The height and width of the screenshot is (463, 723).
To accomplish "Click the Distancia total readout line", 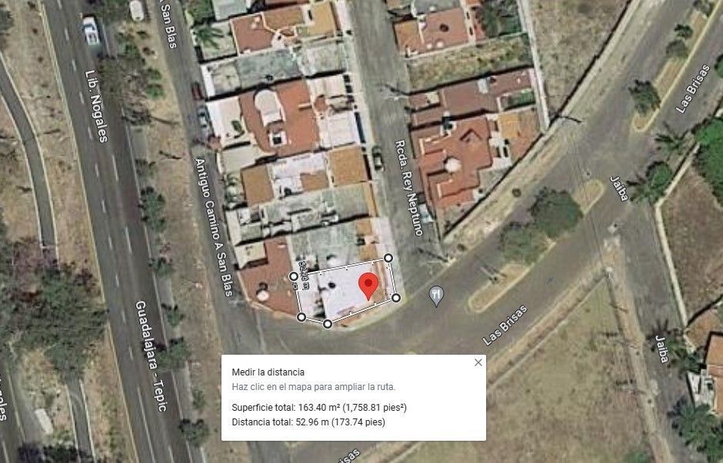I will tap(308, 422).
